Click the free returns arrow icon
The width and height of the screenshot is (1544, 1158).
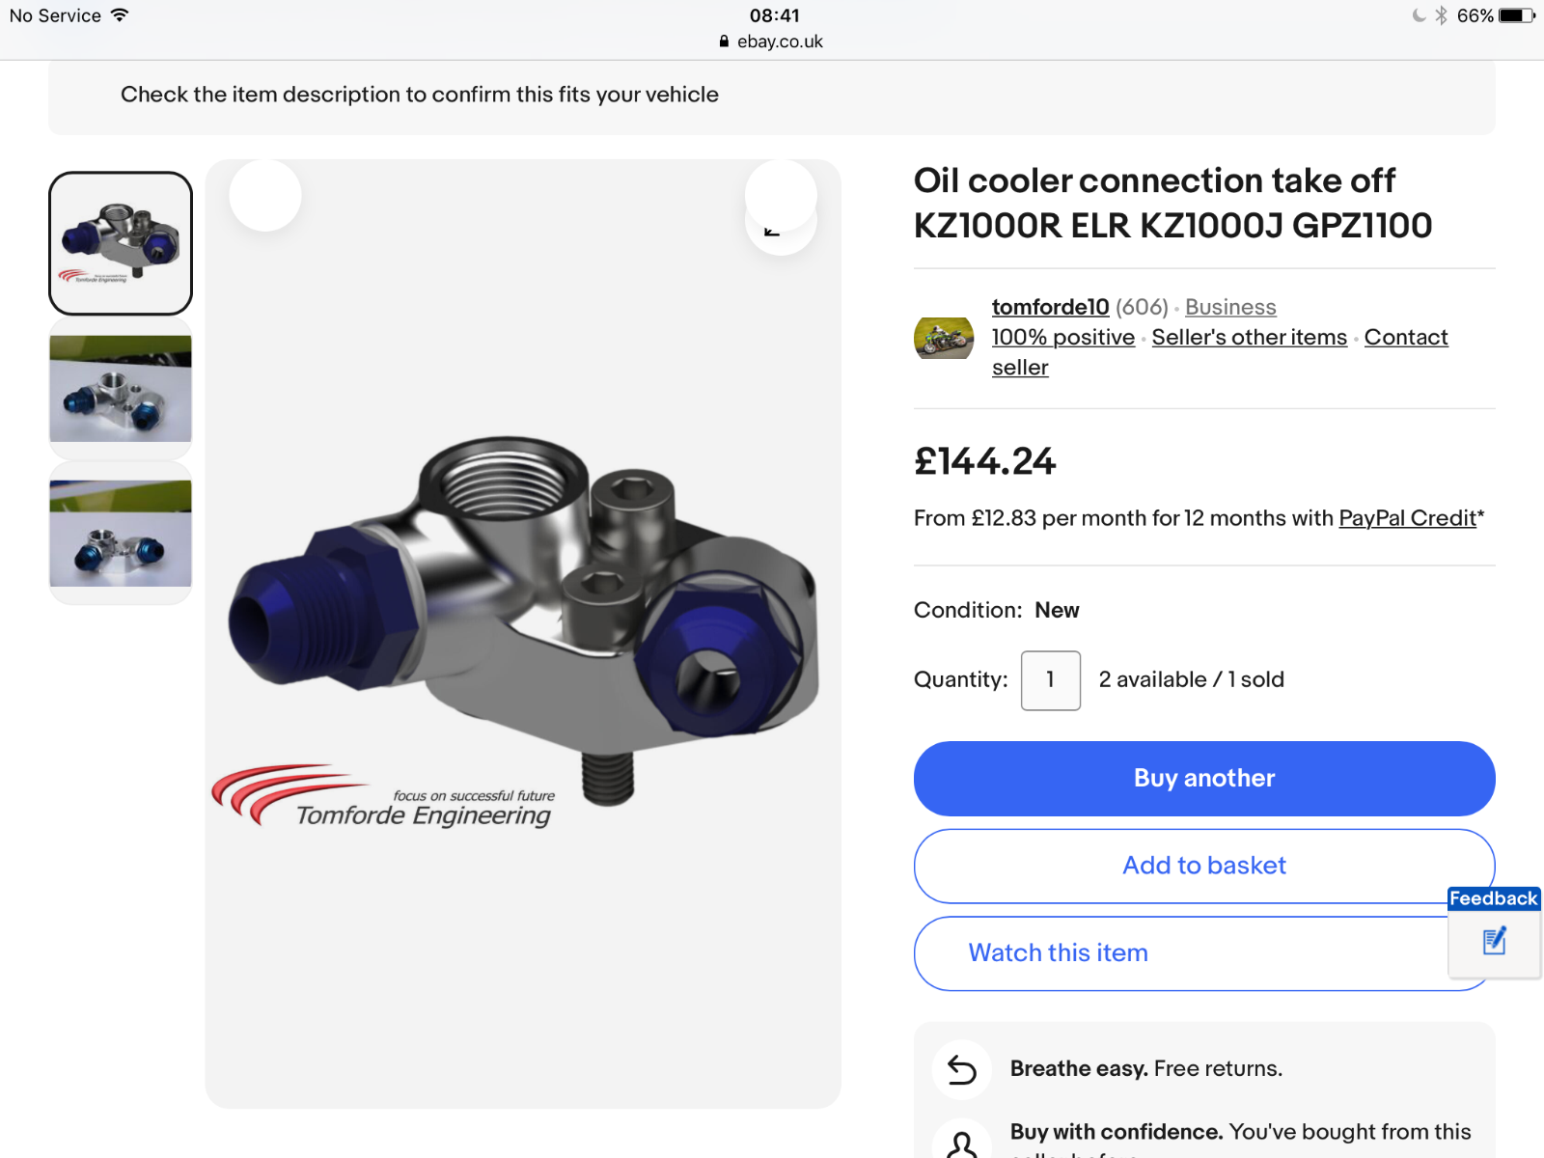click(x=962, y=1069)
